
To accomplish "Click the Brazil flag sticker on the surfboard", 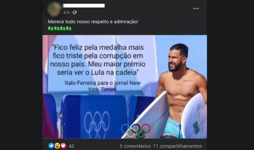I will click(x=196, y=127).
